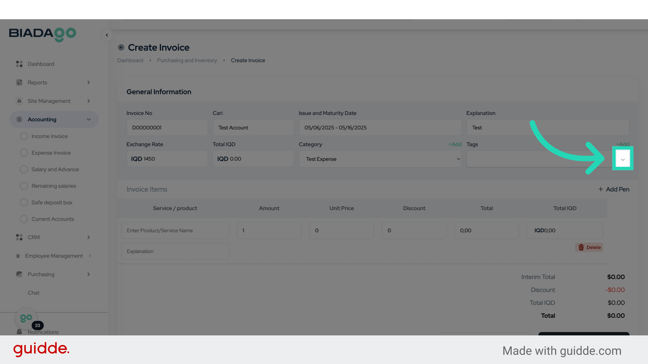Click the Reports document icon

point(19,83)
